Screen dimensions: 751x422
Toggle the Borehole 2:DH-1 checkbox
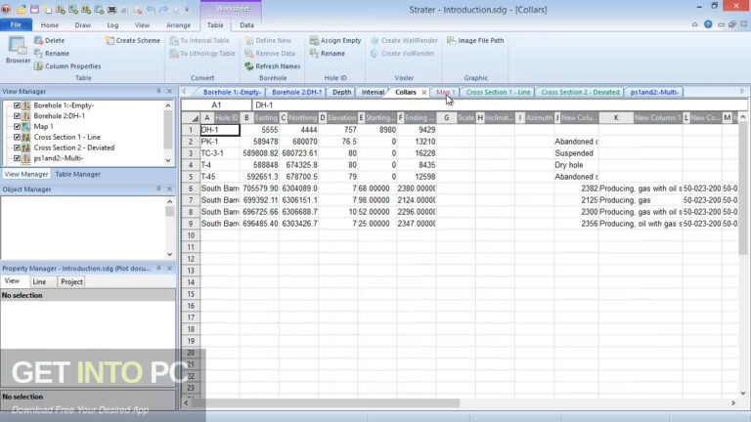(17, 116)
